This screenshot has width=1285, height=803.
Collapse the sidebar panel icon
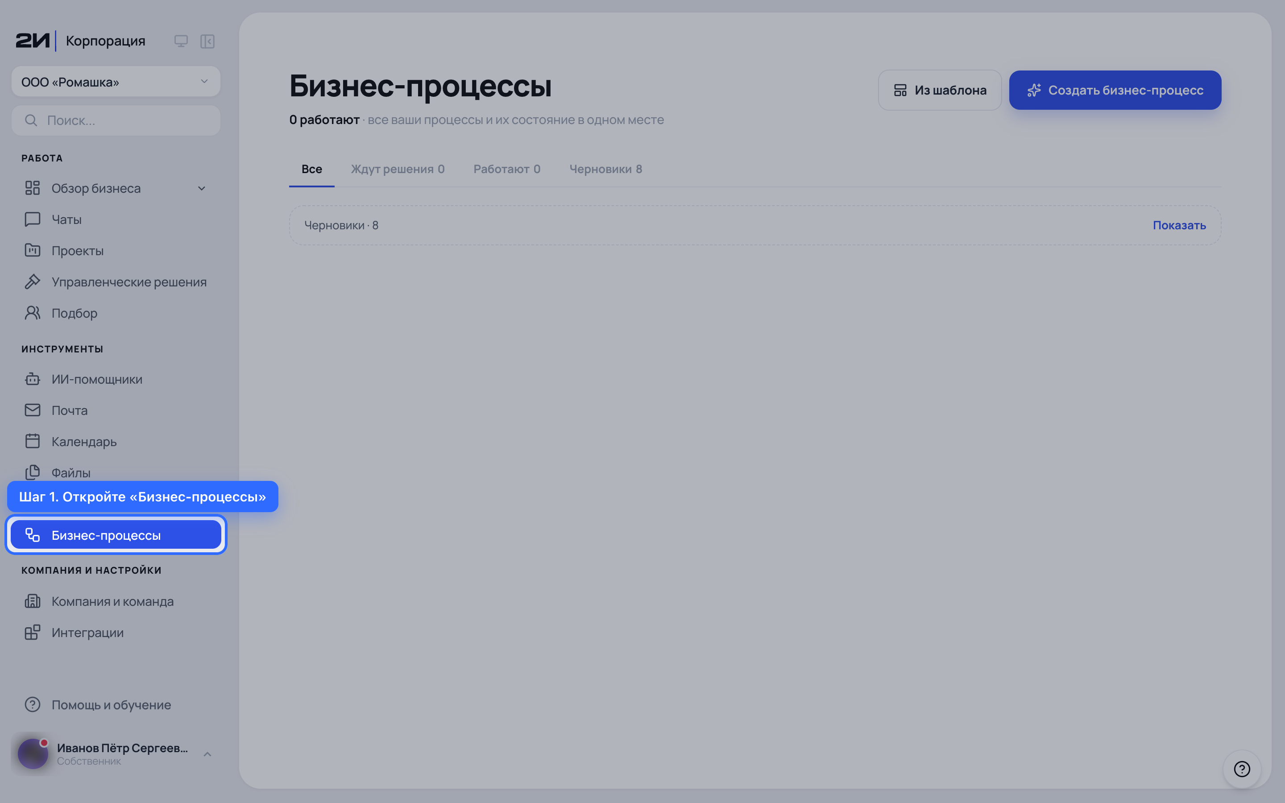click(207, 41)
